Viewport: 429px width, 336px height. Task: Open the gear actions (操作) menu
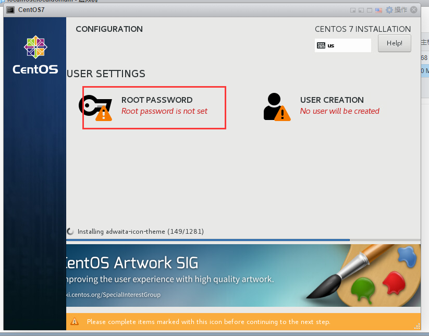coord(397,10)
